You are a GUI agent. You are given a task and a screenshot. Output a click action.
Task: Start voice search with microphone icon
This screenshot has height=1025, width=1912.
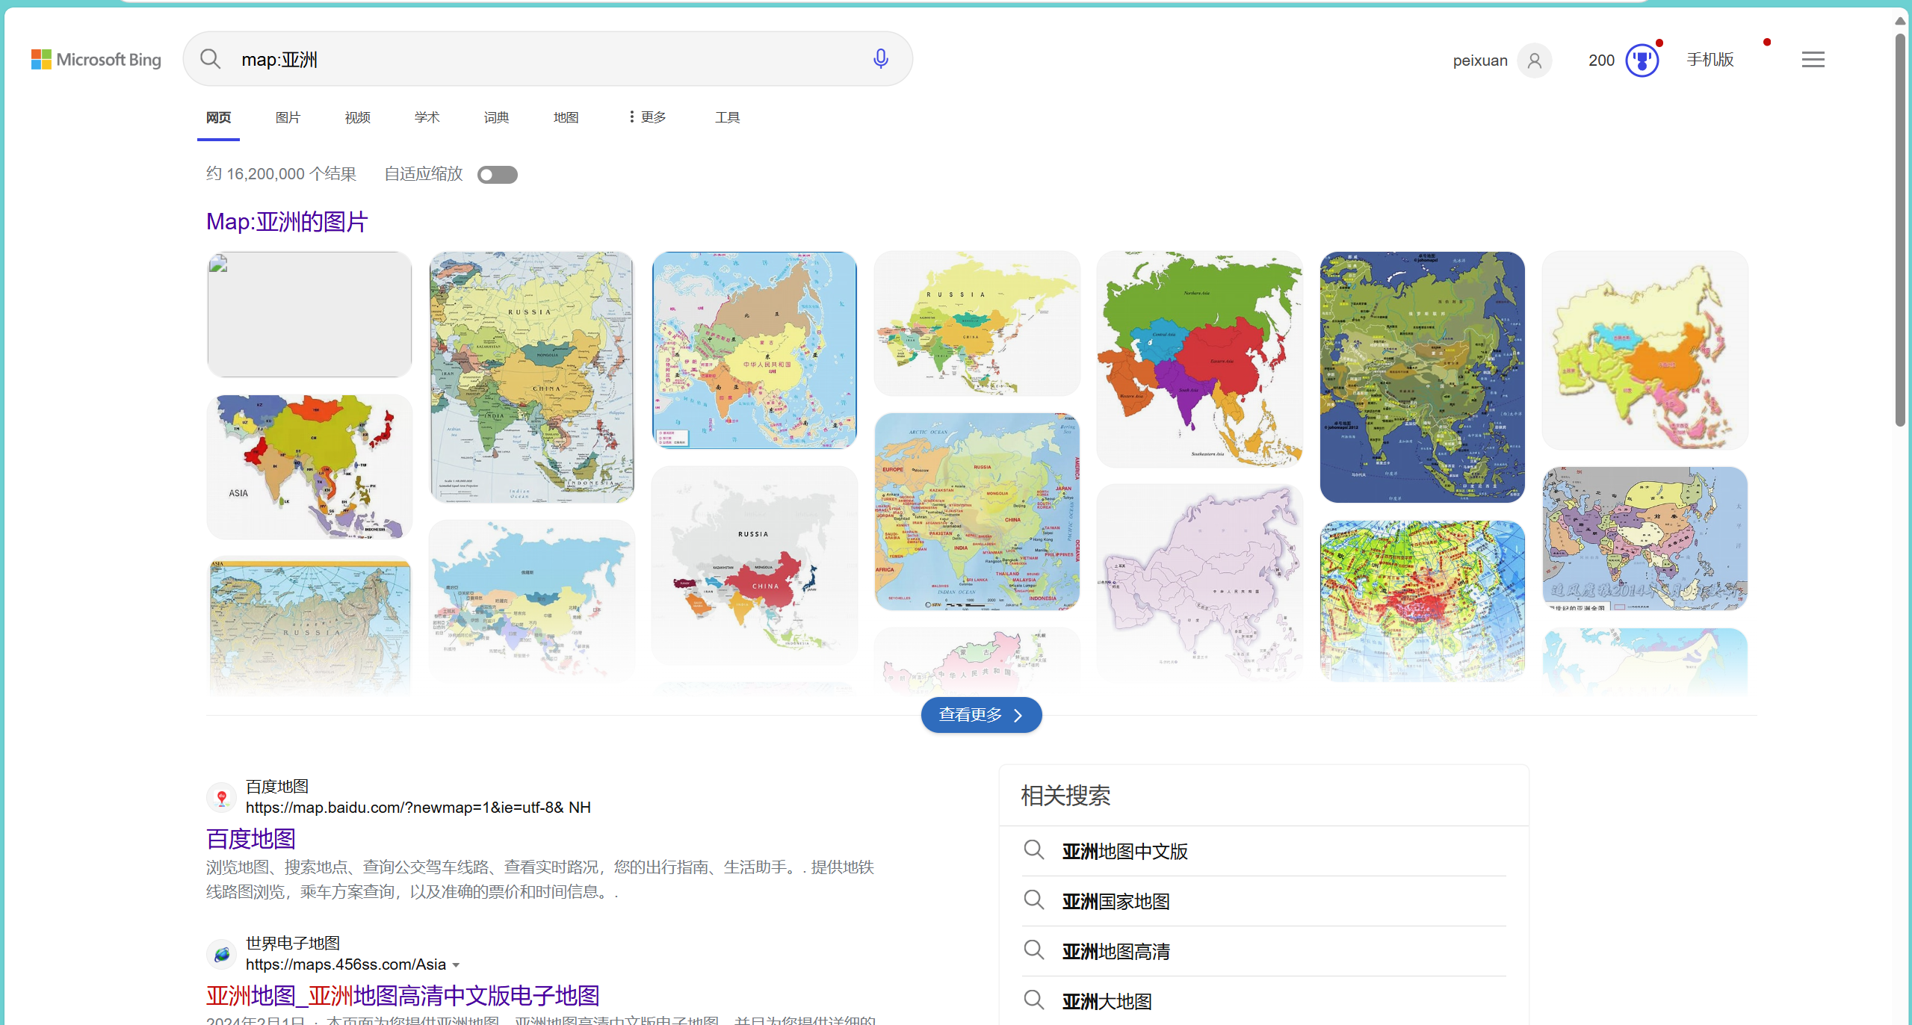coord(881,58)
